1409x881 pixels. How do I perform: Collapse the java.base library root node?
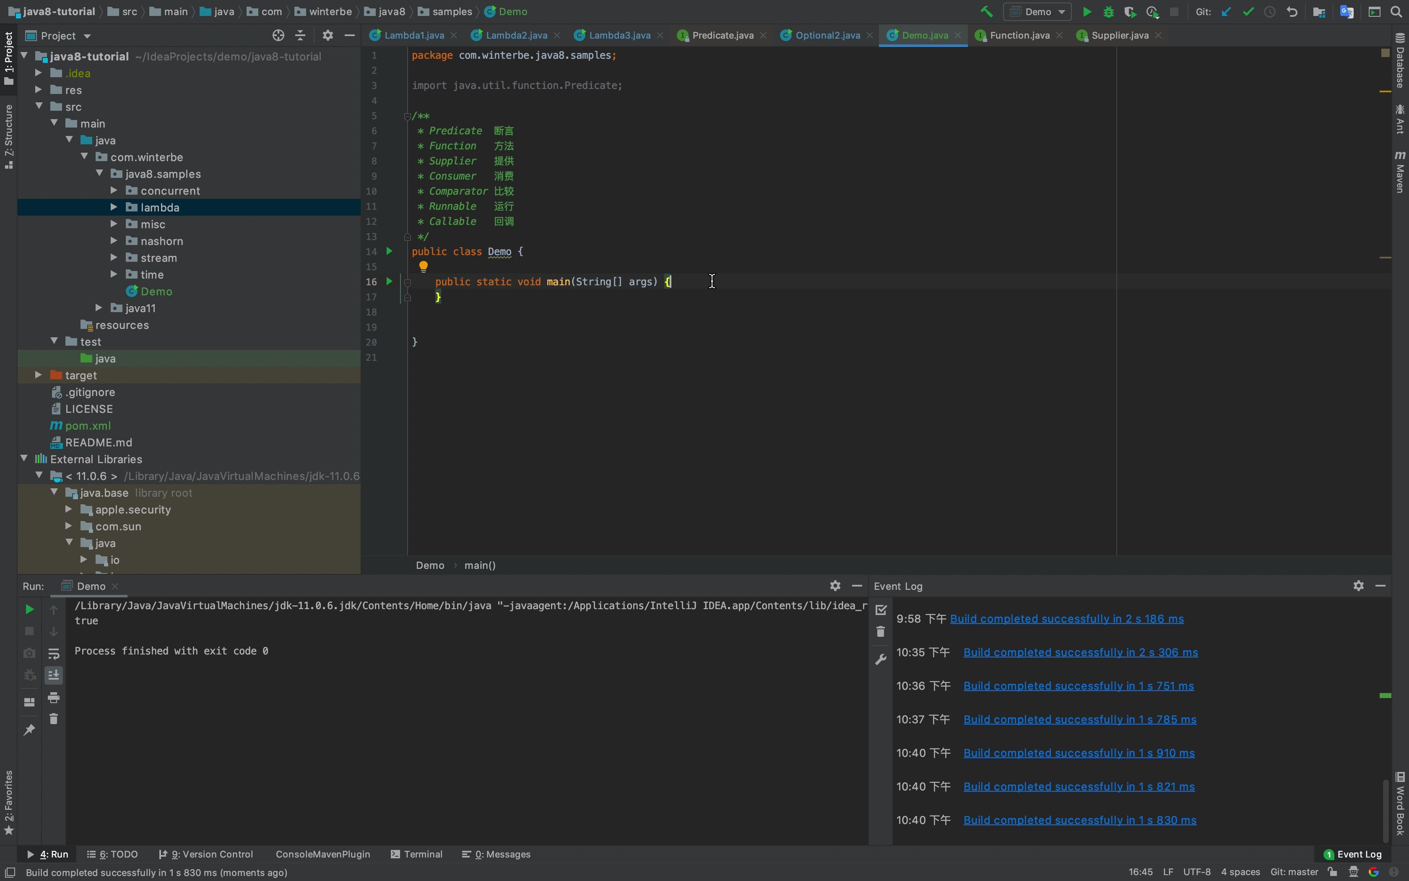click(54, 493)
